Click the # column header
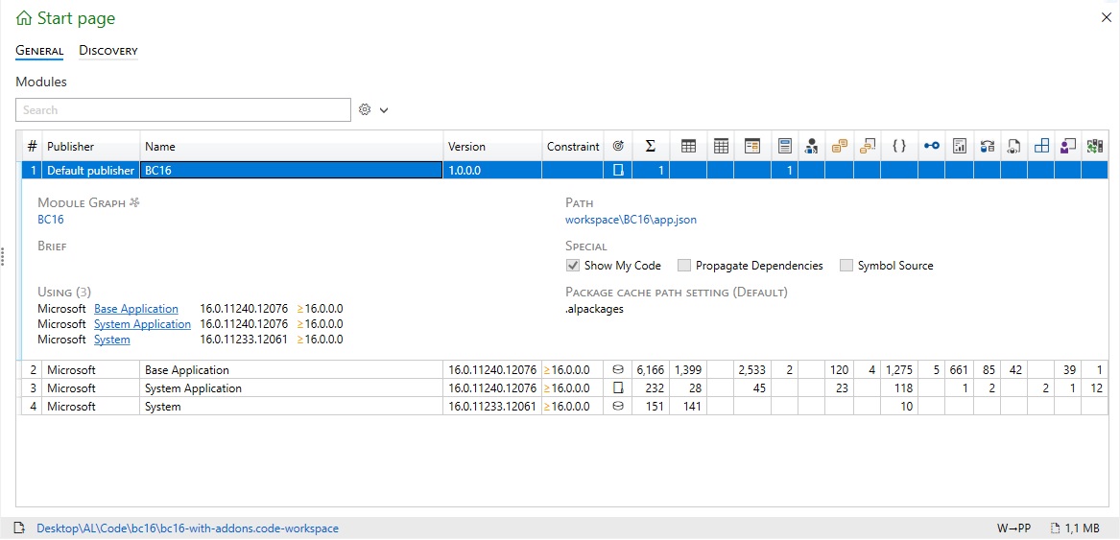The image size is (1120, 540). (32, 147)
